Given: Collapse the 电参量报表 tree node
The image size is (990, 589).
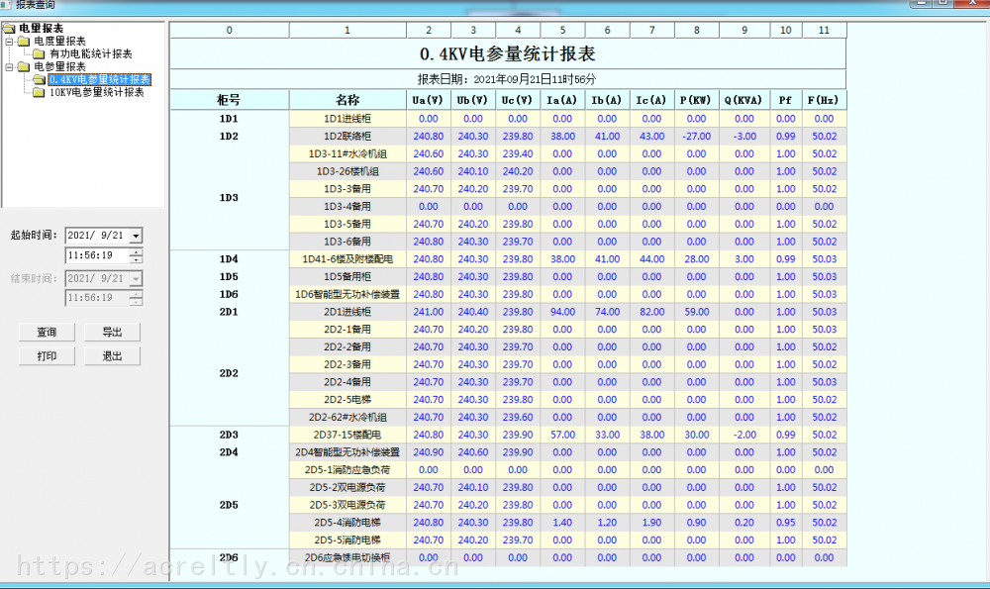Looking at the screenshot, I should pyautogui.click(x=9, y=66).
